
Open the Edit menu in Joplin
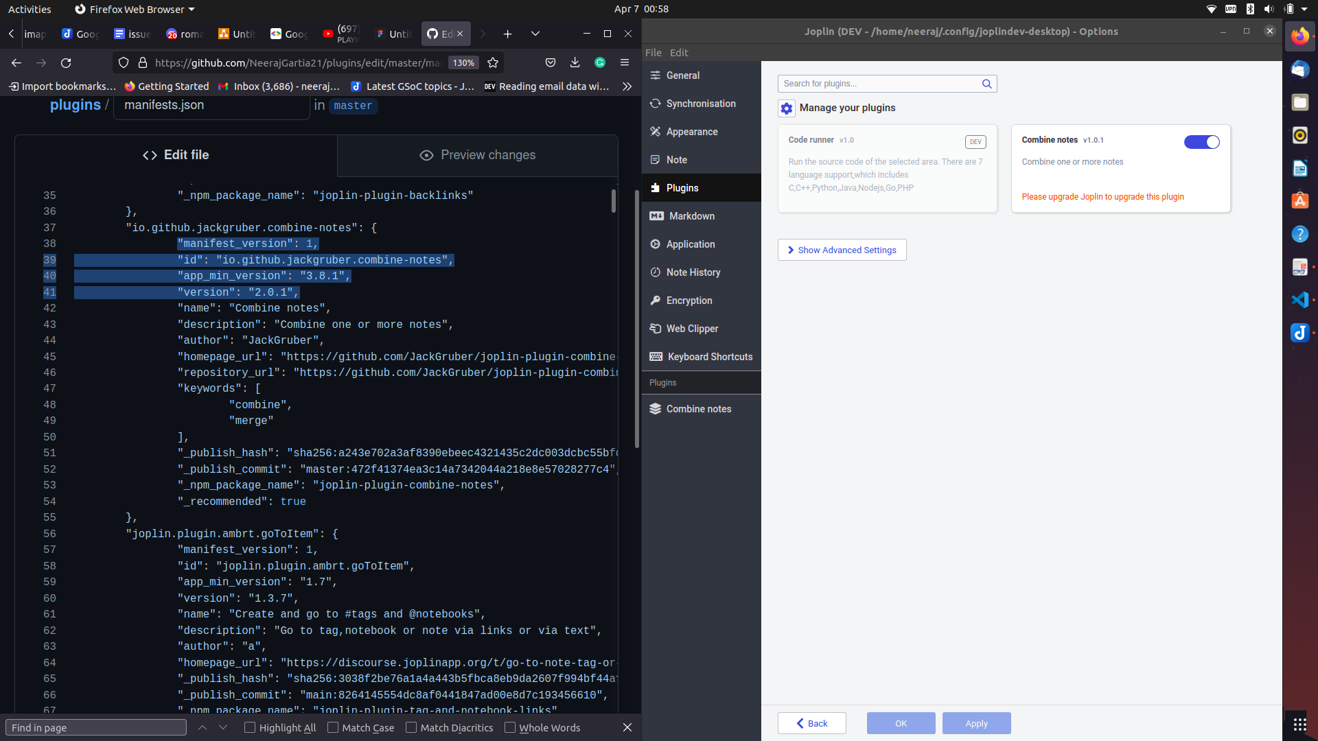coord(678,53)
